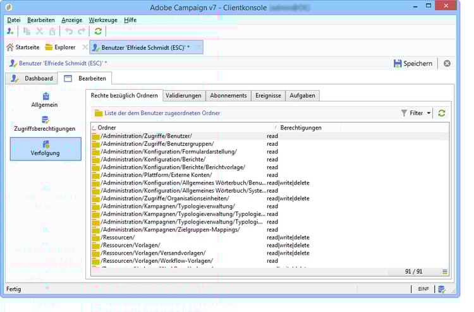The height and width of the screenshot is (312, 474).
Task: Click the database status bar icon
Action: tap(442, 289)
